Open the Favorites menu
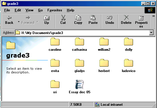The height and width of the screenshot is (108, 157). coord(55,10)
